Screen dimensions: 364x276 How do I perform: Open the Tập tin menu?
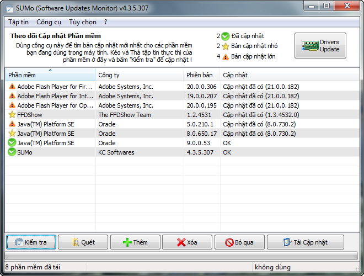(x=18, y=22)
